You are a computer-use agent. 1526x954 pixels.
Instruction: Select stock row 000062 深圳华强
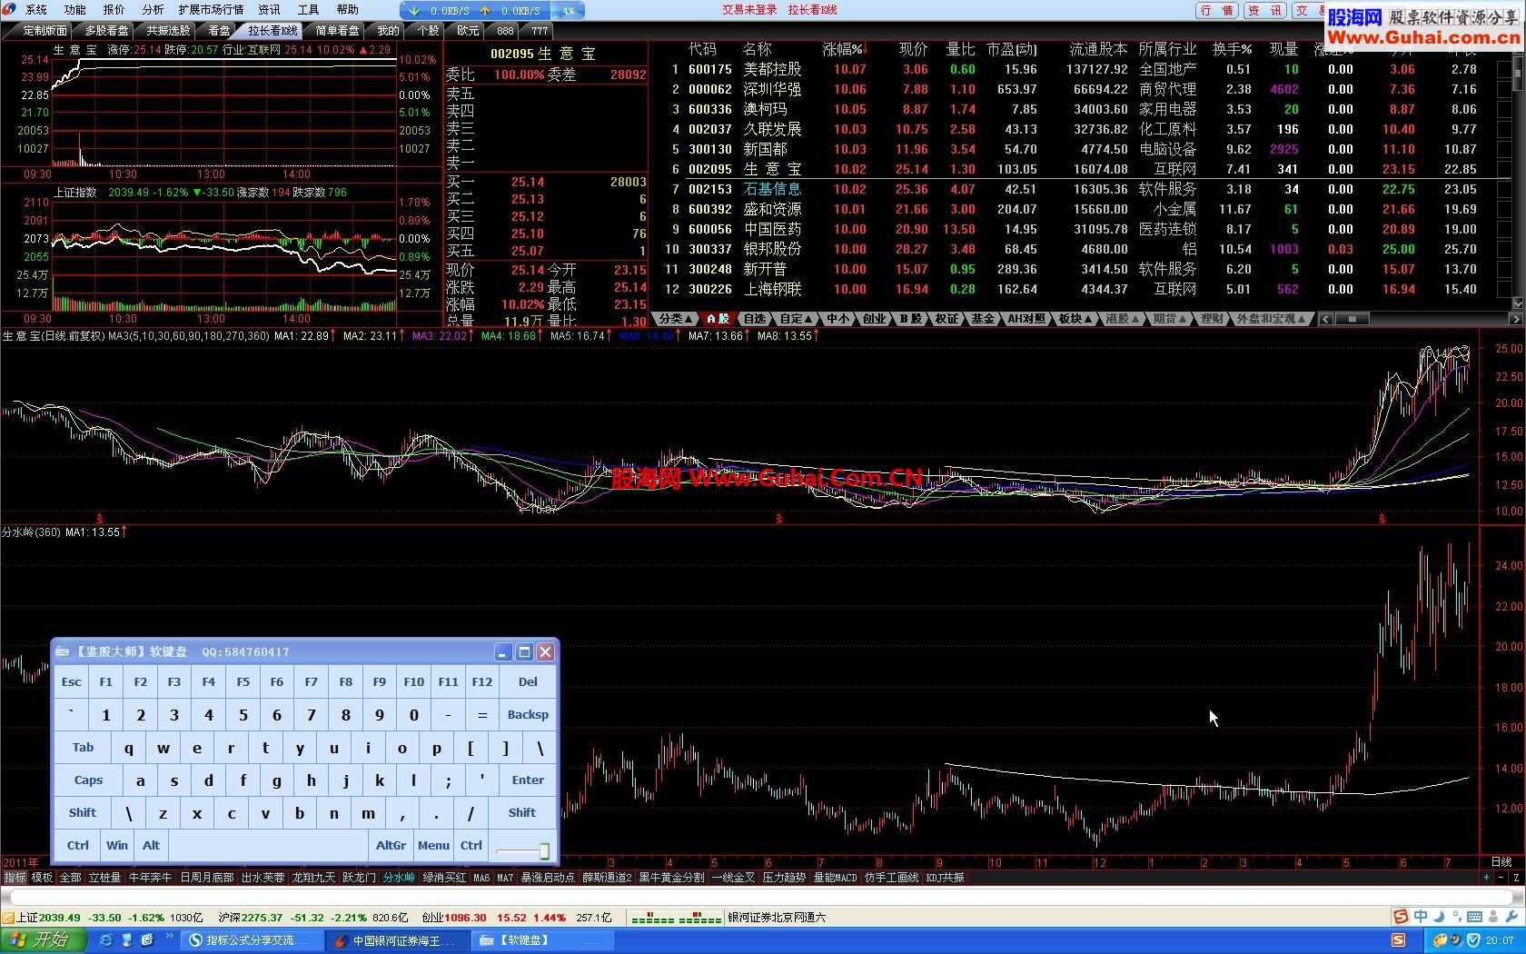(x=1081, y=89)
